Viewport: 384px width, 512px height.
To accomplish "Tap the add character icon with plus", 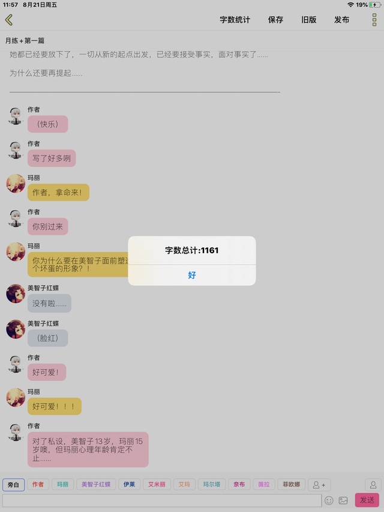I will point(319,485).
